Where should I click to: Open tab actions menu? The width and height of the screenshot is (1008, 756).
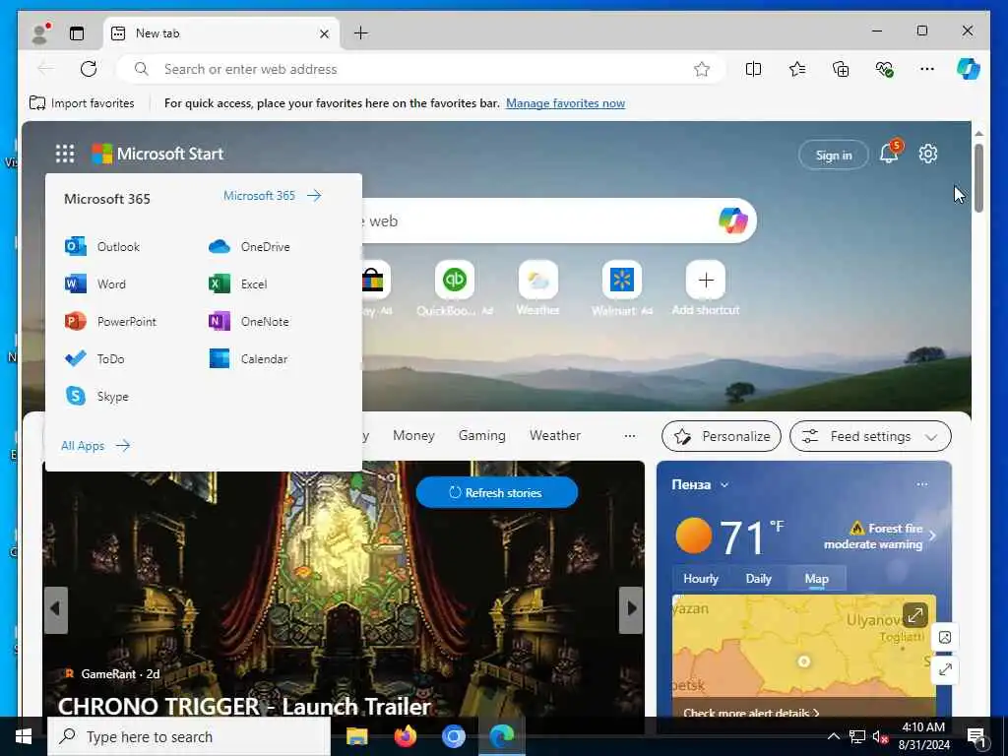pos(77,33)
